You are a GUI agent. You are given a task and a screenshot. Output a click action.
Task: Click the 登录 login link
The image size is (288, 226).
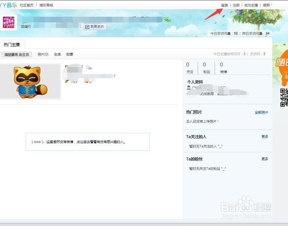224,5
